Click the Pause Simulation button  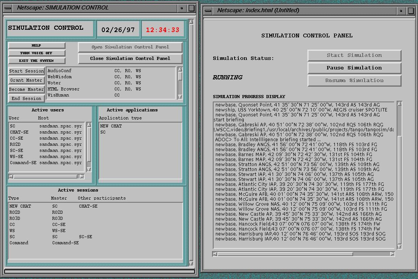click(x=354, y=68)
